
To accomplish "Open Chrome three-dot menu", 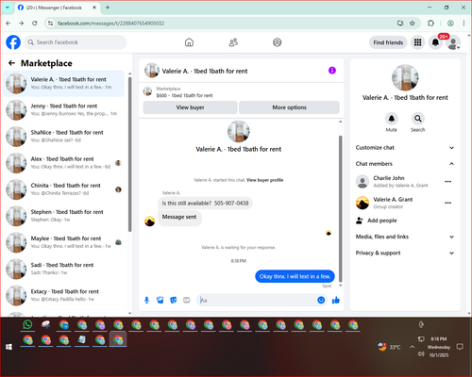I will coord(464,23).
